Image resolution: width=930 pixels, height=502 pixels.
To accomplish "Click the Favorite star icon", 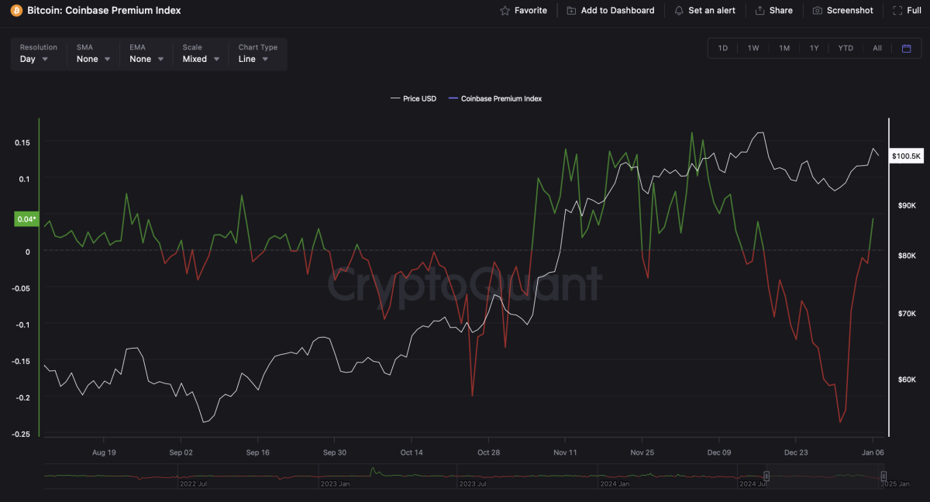I will pos(505,11).
